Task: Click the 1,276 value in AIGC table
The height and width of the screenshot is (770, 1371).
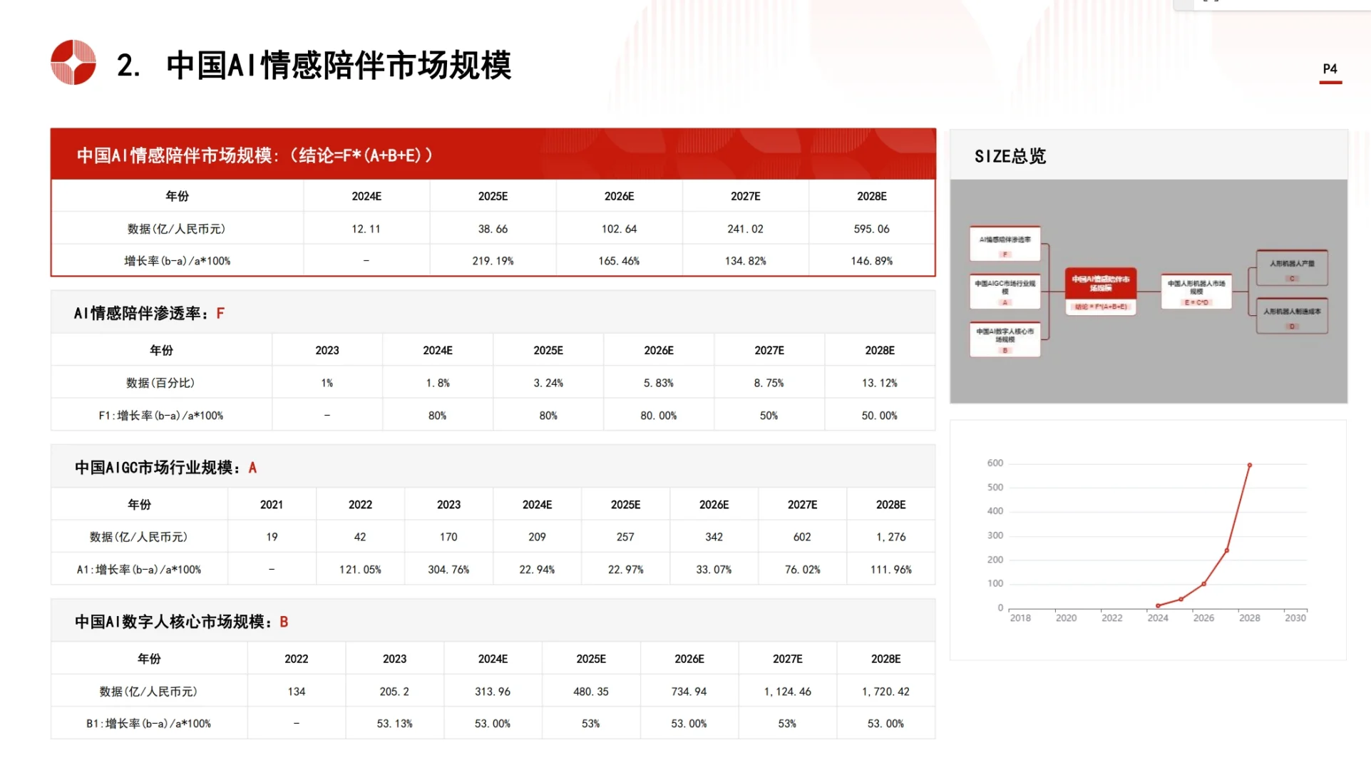Action: (890, 537)
